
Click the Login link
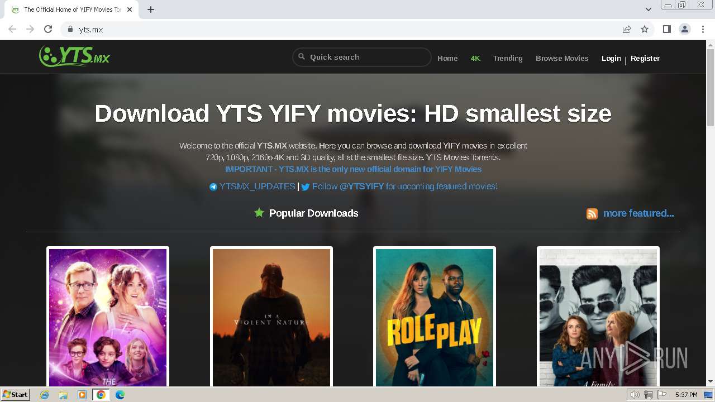611,58
